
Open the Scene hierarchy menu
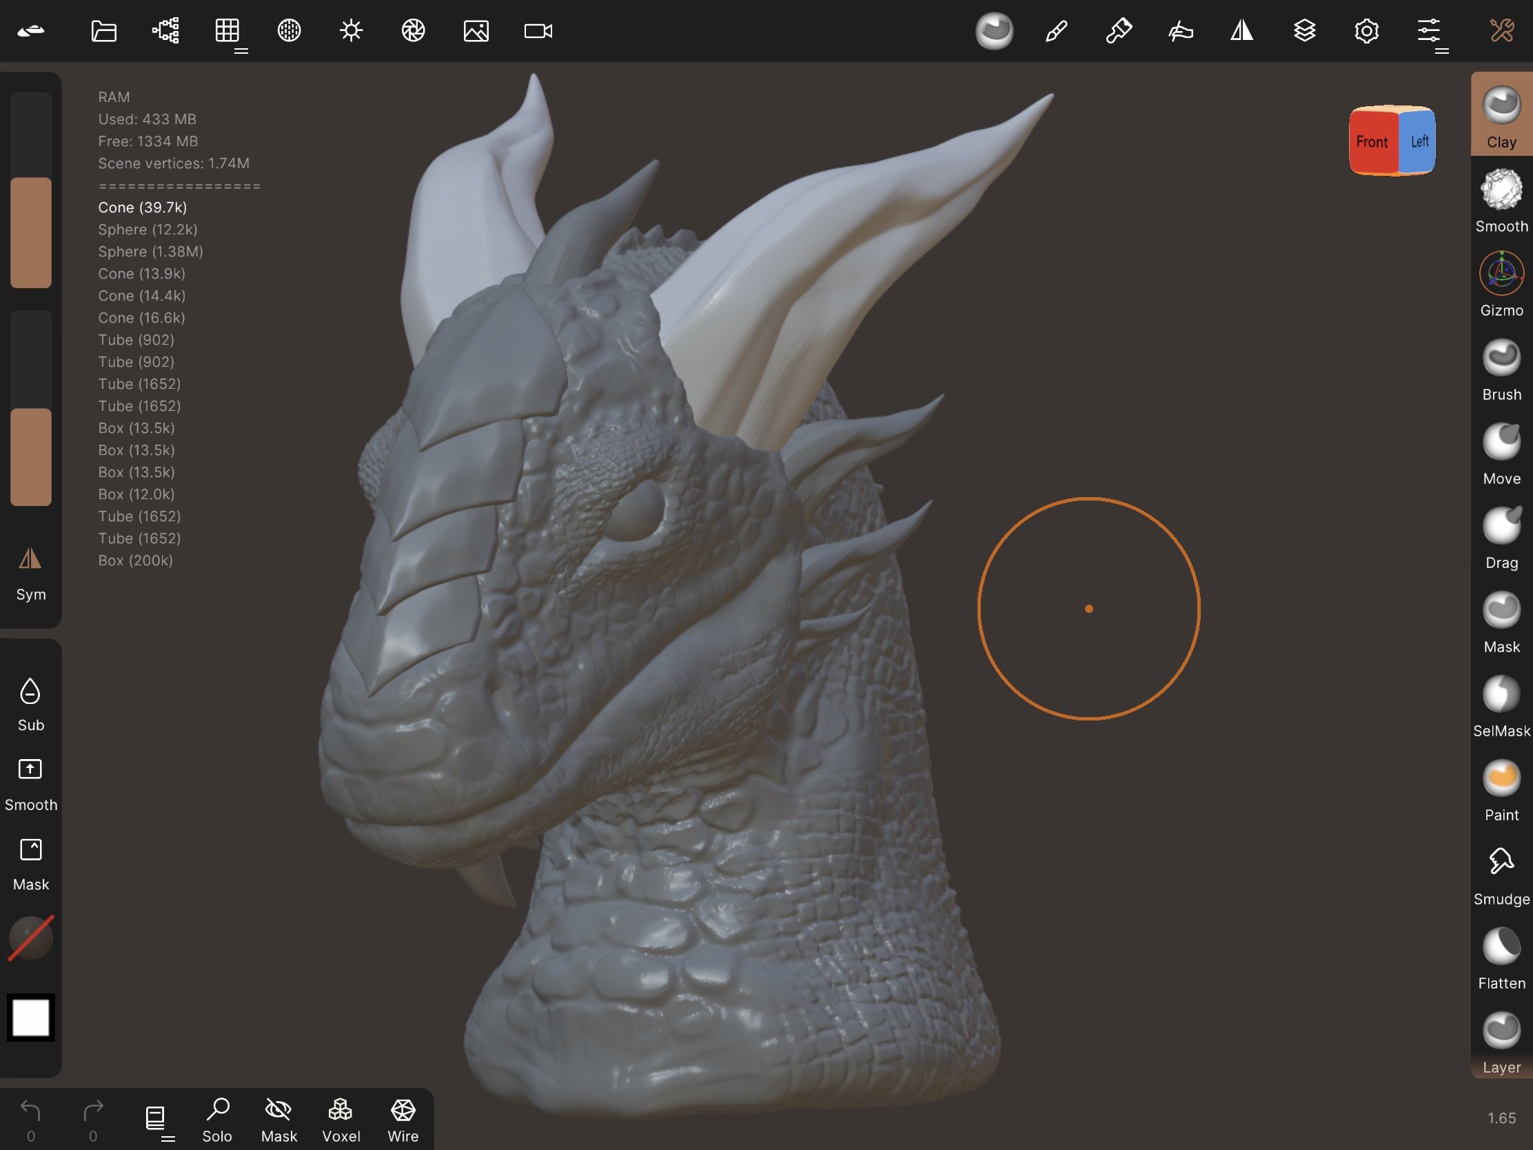165,30
